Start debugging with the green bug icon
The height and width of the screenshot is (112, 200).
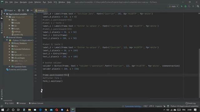tap(185, 6)
